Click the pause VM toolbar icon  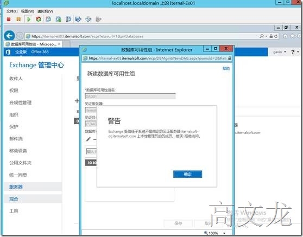pos(18,19)
